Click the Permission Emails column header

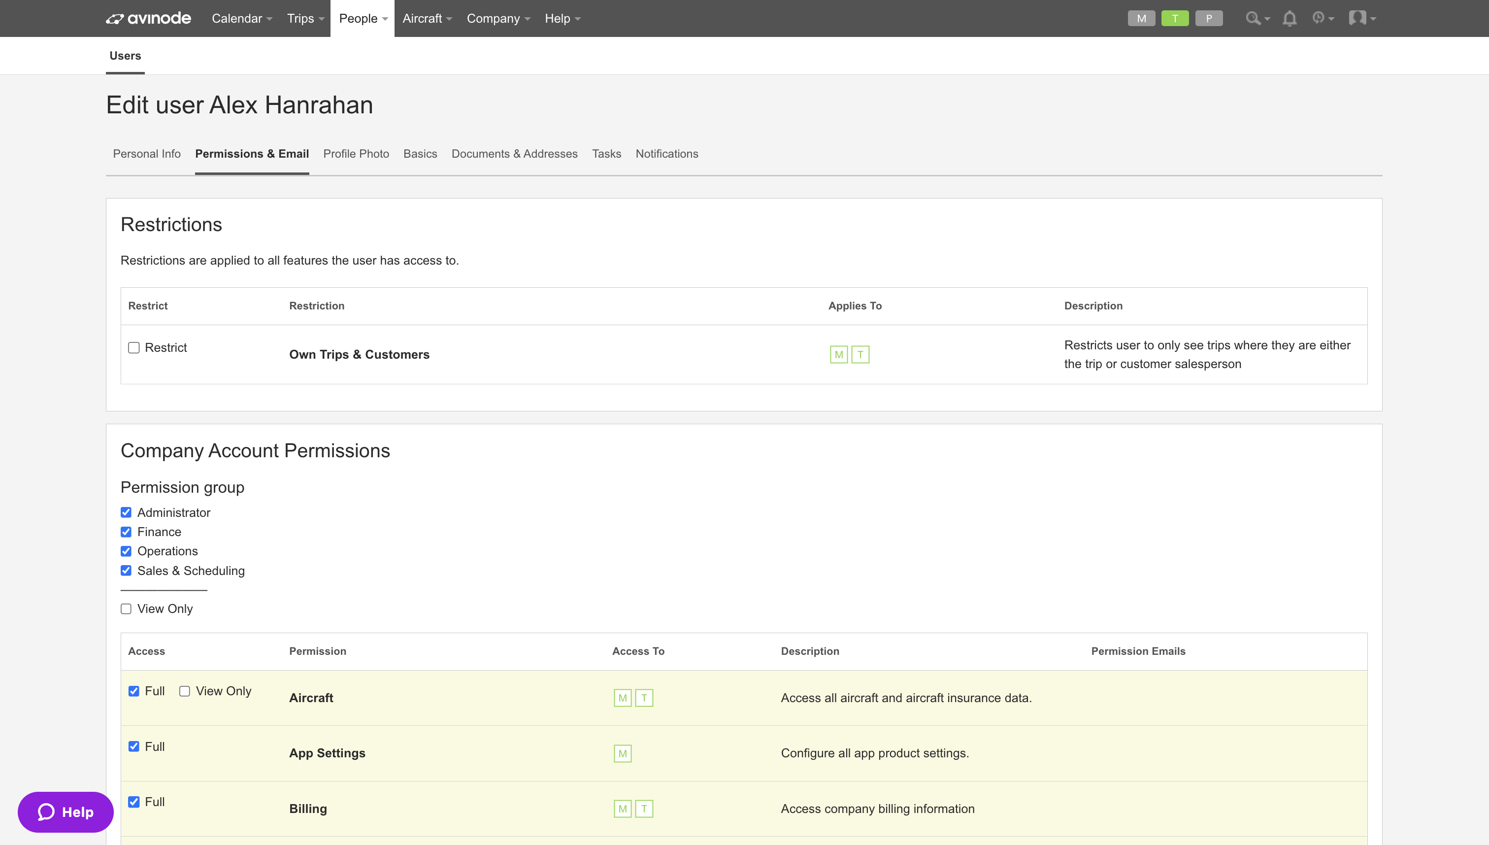1138,651
